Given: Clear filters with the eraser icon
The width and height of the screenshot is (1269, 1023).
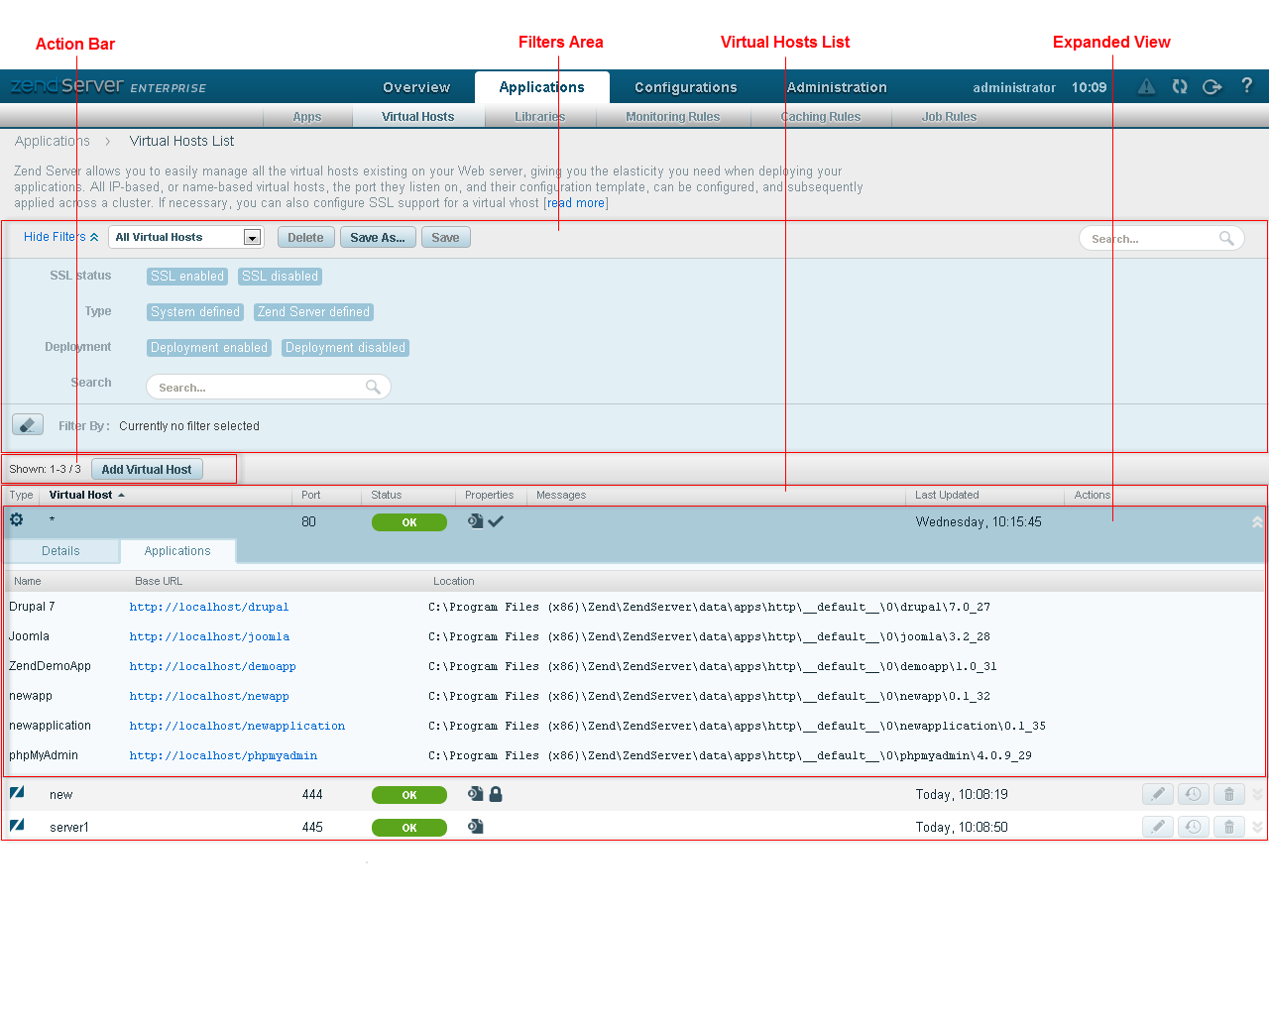Looking at the screenshot, I should (x=27, y=425).
